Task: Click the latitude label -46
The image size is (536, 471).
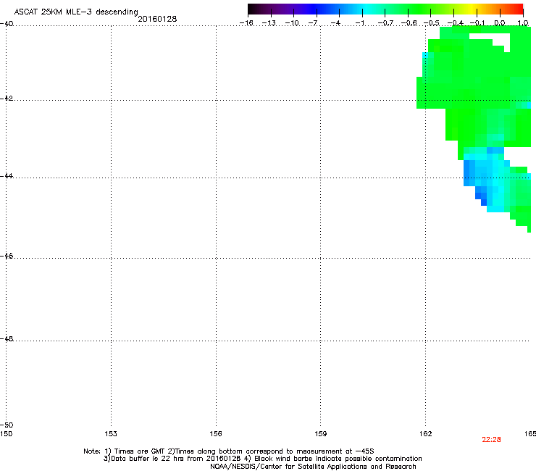Action: click(7, 256)
